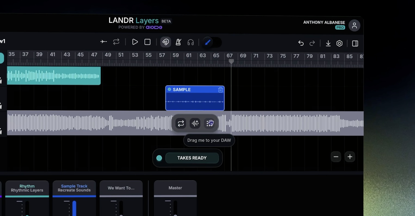Click the download export icon
415x216 pixels.
328,43
